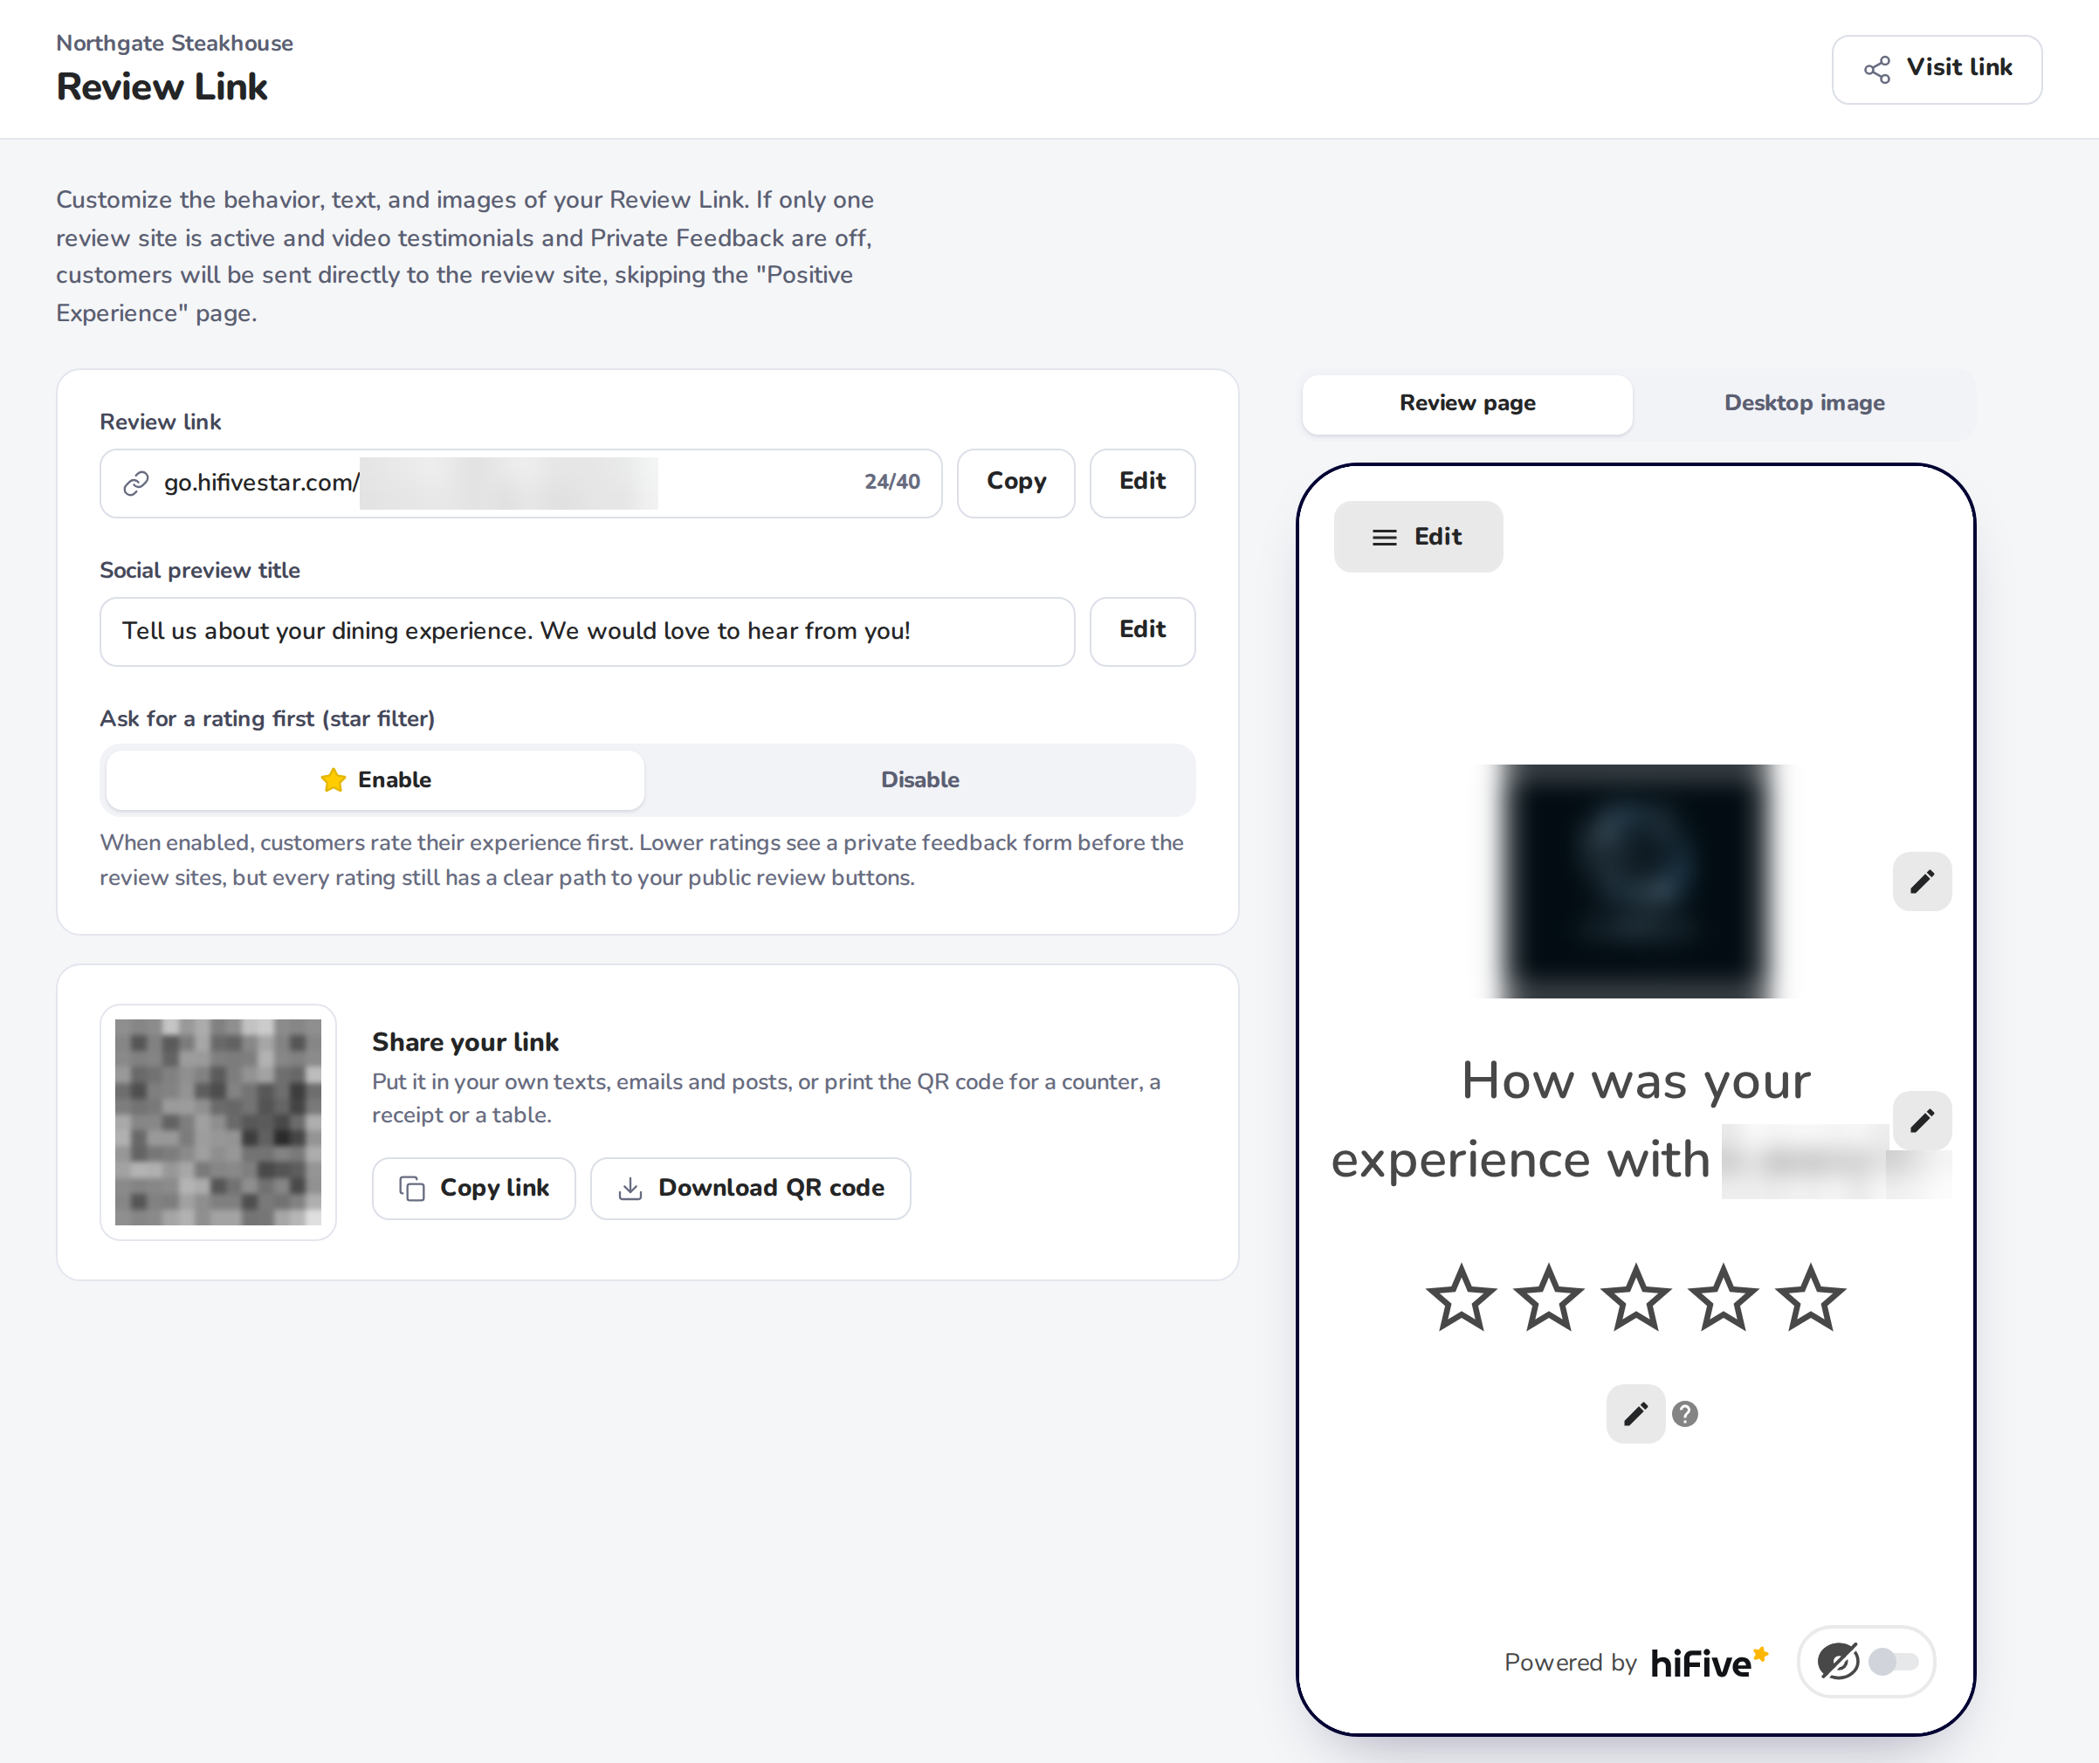Click the fifth rating star

1810,1299
